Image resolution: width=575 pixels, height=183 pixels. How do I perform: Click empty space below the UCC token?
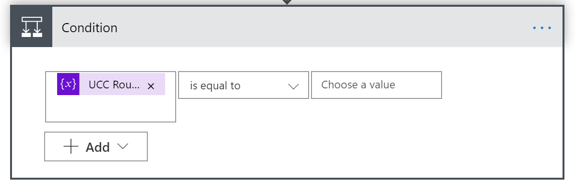pos(110,109)
